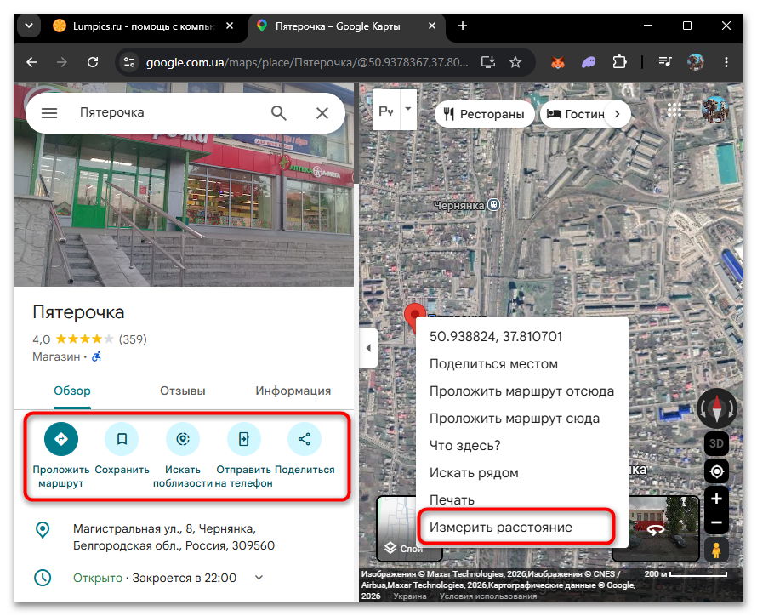Open the Street View photo thumbnail
The height and width of the screenshot is (616, 757).
pyautogui.click(x=663, y=528)
